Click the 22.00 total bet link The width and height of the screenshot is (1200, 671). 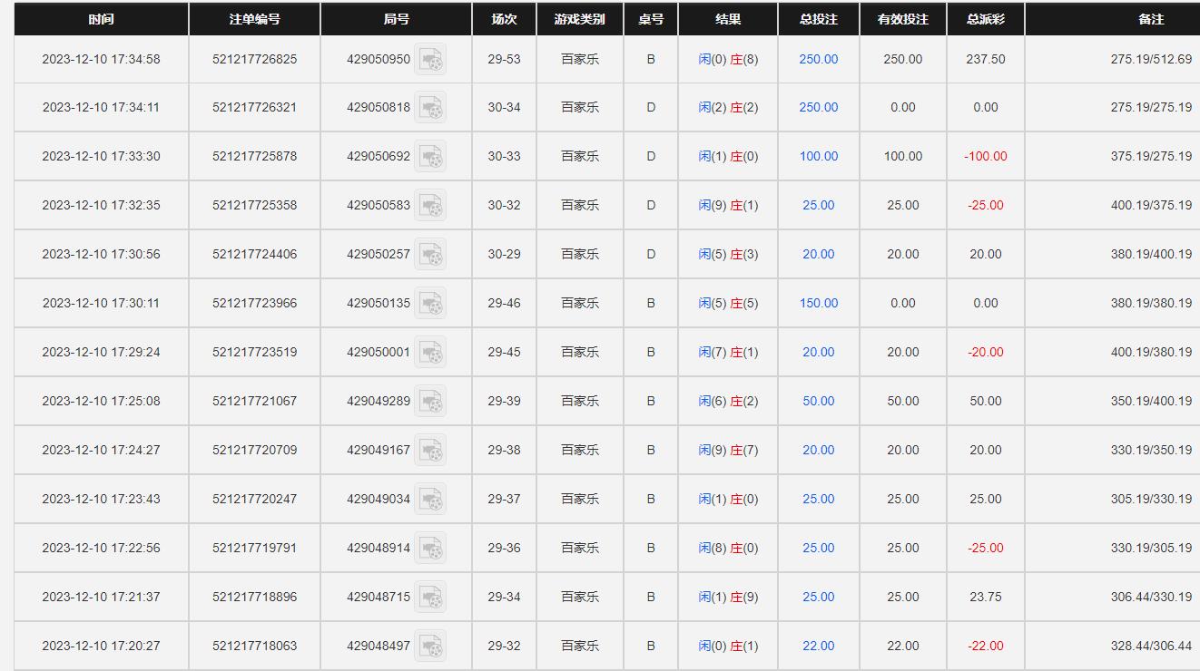tap(819, 646)
